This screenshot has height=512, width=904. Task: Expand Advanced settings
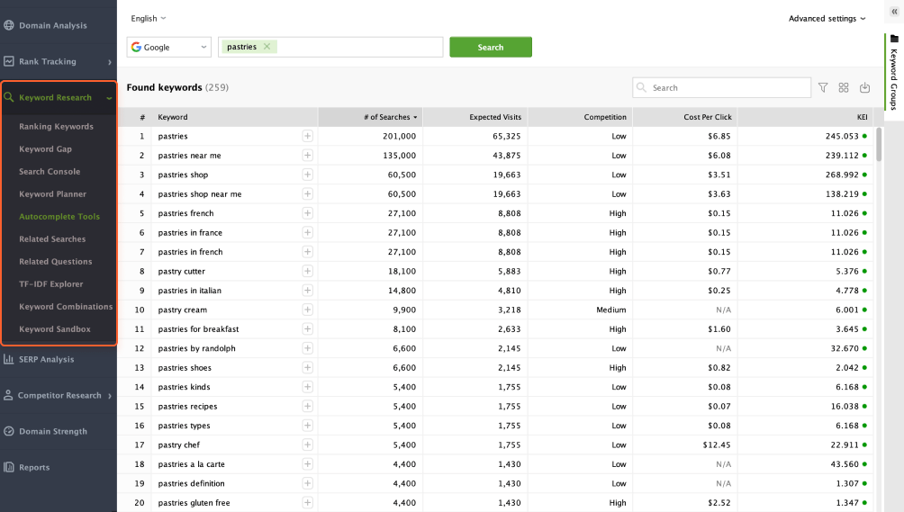point(827,19)
